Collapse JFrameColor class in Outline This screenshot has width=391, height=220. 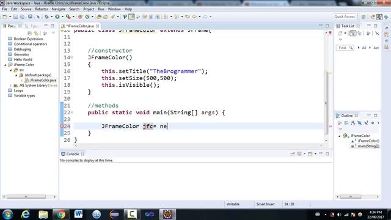point(340,136)
